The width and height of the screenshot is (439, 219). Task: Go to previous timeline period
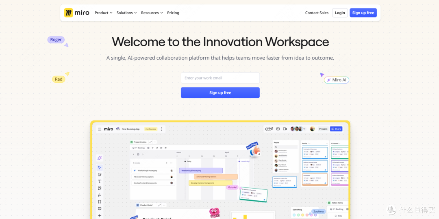coord(134,154)
